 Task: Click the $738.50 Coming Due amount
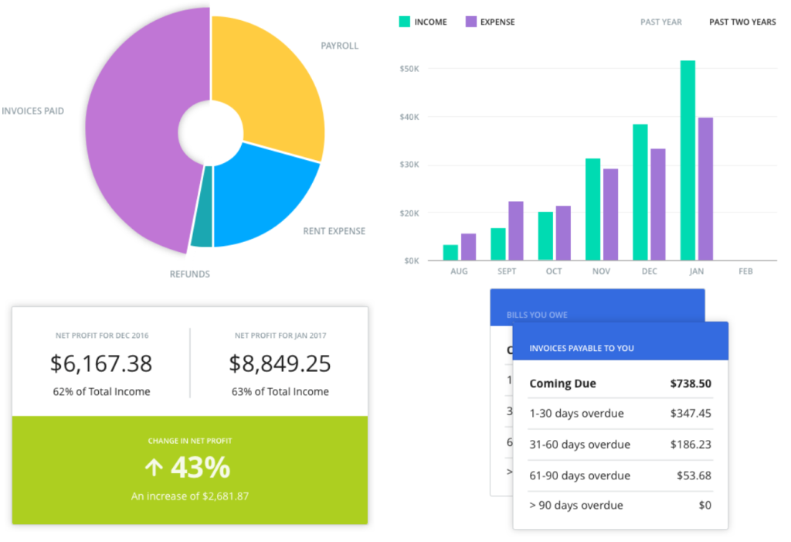[x=692, y=383]
